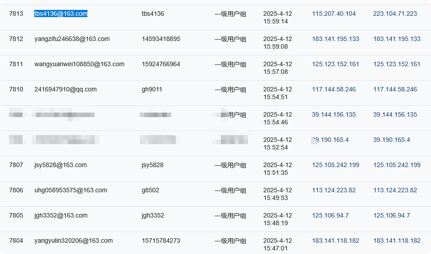Click the highlighted email tbs4136@163.com

pos(61,14)
